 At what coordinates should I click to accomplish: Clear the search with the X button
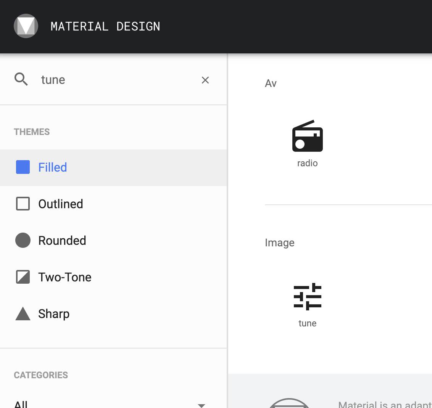pos(205,80)
